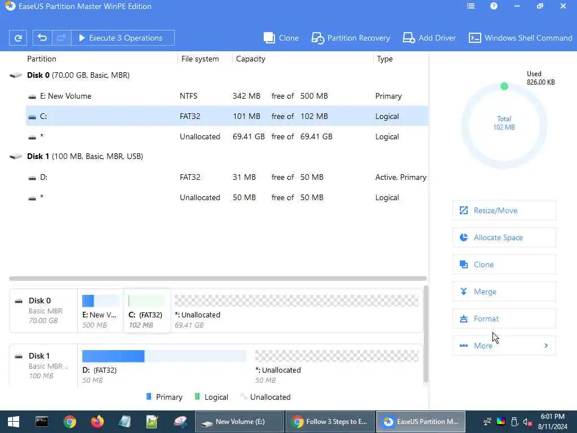
Task: Click the 'Used 826.00 KB' label
Action: point(540,78)
